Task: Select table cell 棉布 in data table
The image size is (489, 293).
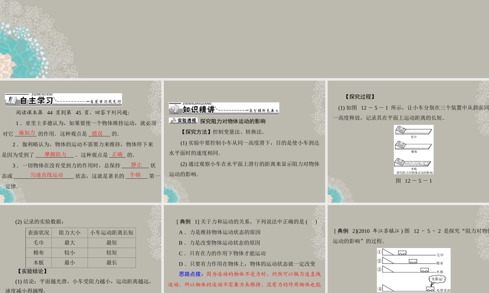Action: 39,252
